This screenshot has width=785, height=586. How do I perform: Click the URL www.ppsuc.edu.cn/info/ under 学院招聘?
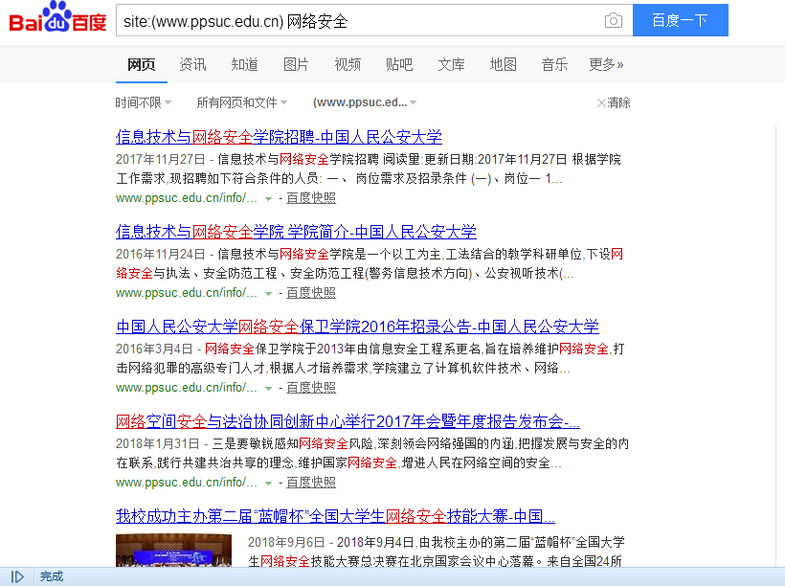[187, 198]
